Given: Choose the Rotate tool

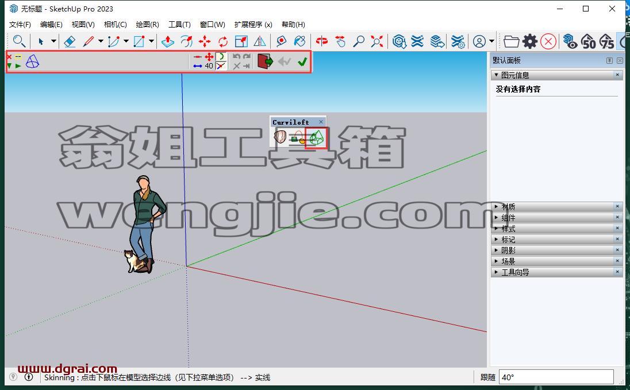Looking at the screenshot, I should (223, 41).
